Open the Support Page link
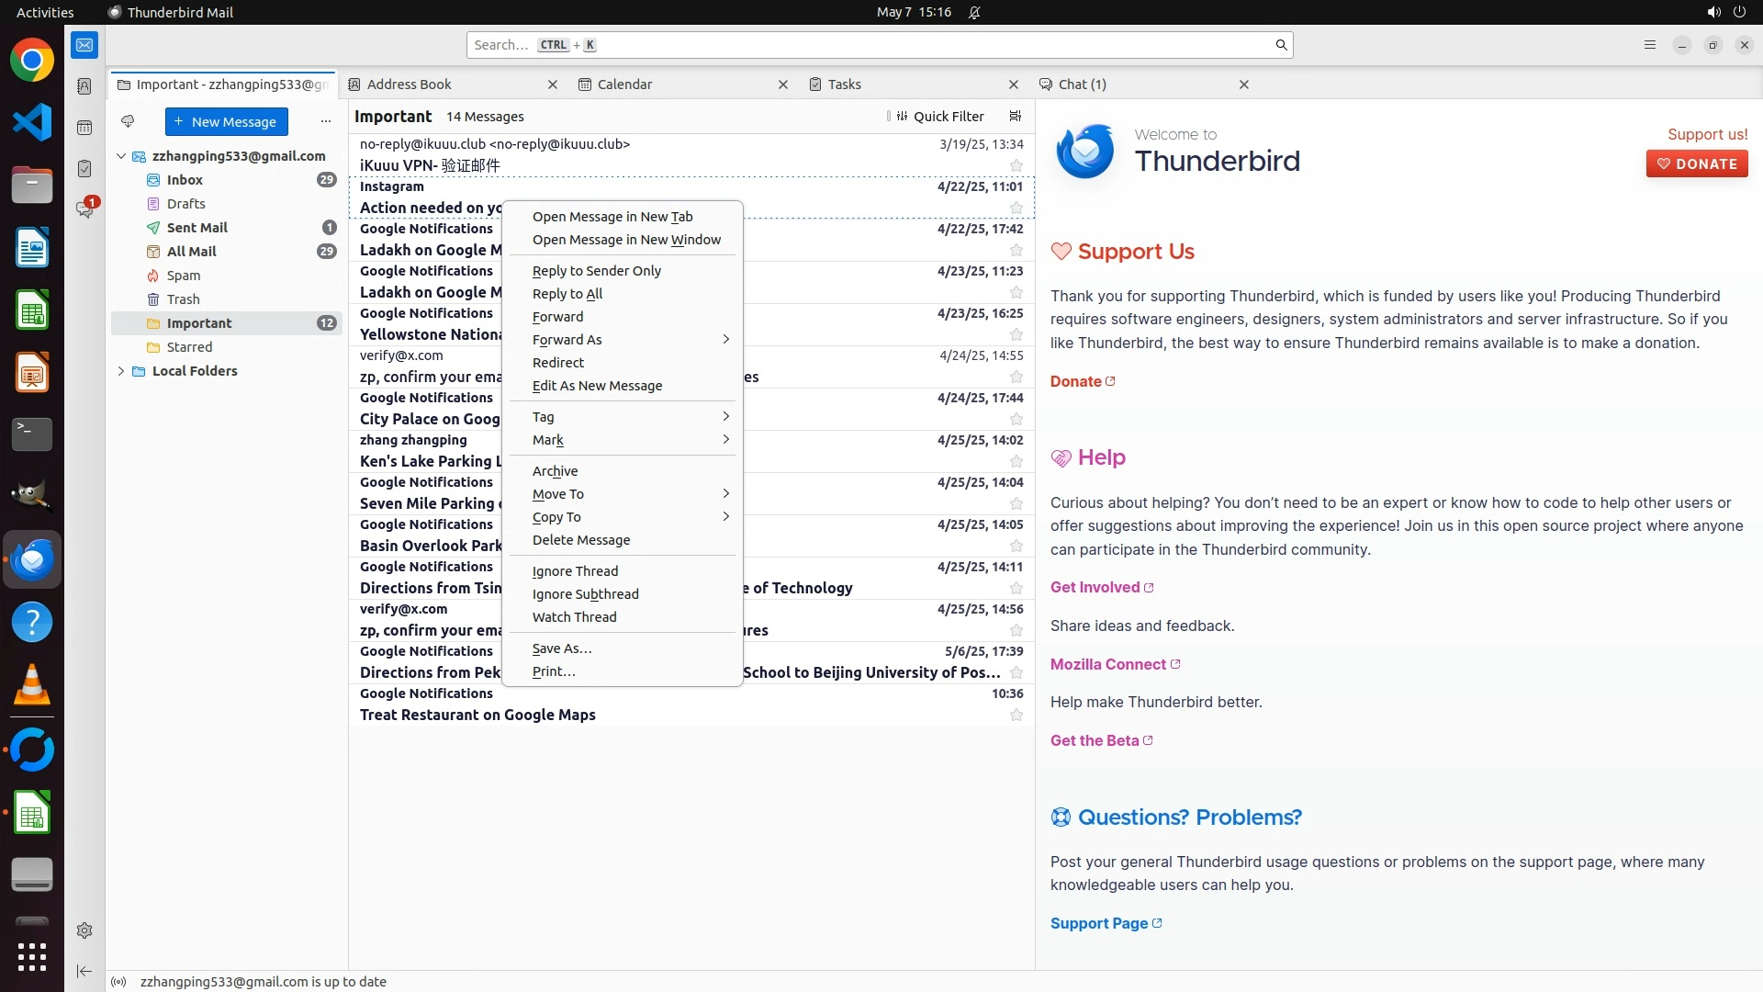1763x992 pixels. pyautogui.click(x=1099, y=923)
